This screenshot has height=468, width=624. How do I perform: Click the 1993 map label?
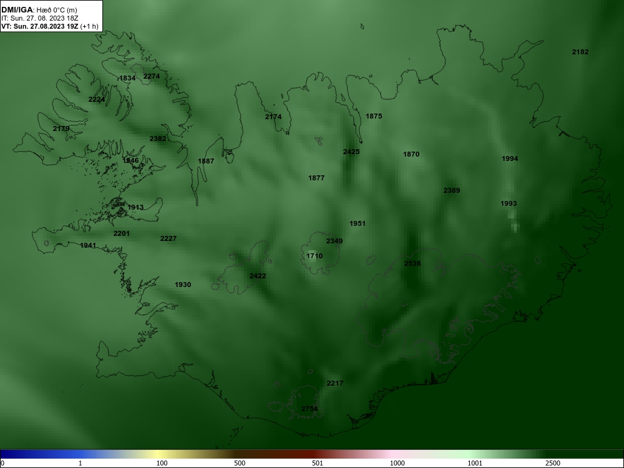coord(509,203)
